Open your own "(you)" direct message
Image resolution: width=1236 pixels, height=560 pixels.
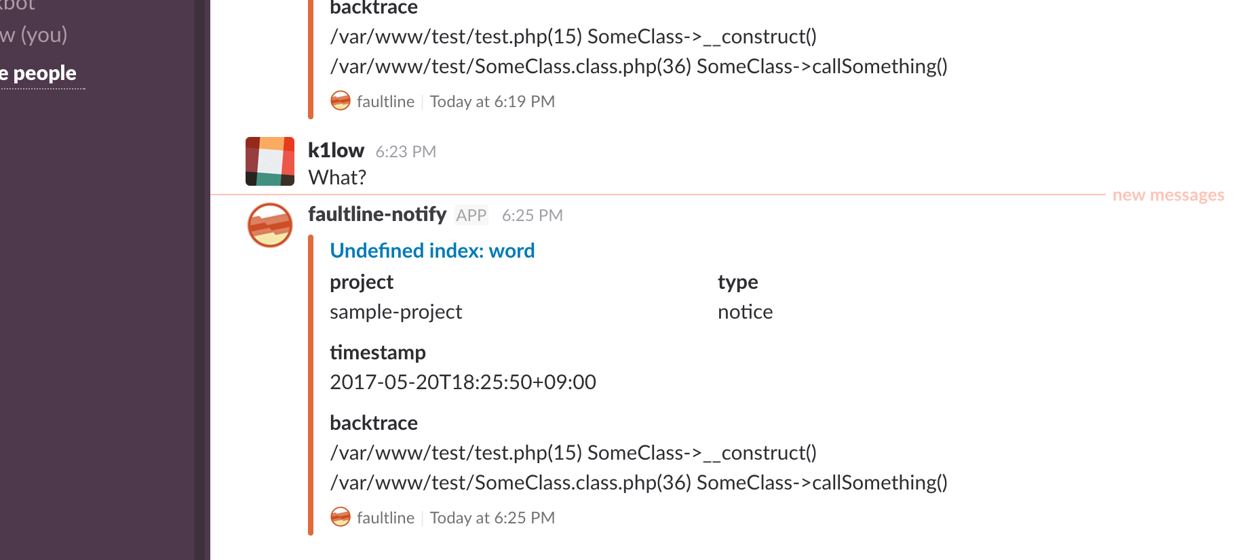point(34,35)
